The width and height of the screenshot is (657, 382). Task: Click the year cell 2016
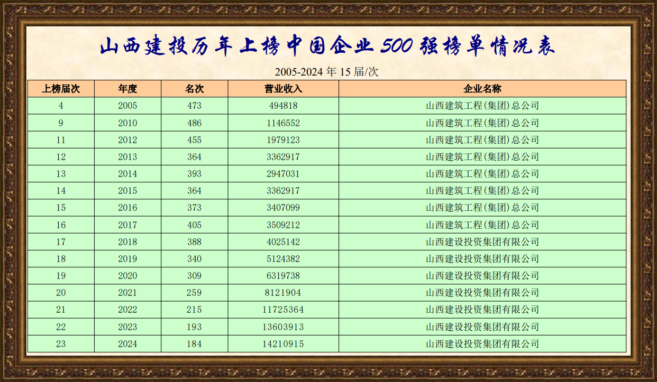coord(127,208)
